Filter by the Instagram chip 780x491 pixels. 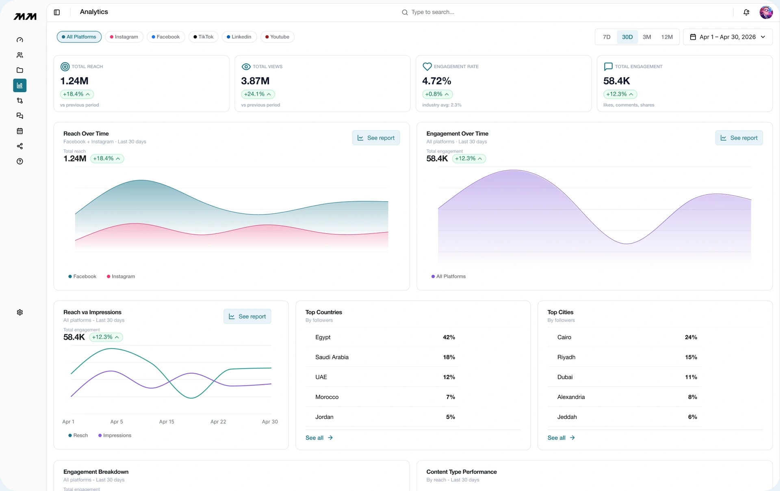click(124, 37)
